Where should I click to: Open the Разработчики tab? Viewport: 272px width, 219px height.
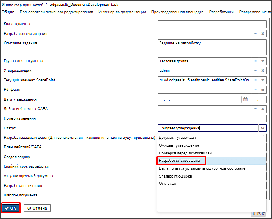coord(222,12)
